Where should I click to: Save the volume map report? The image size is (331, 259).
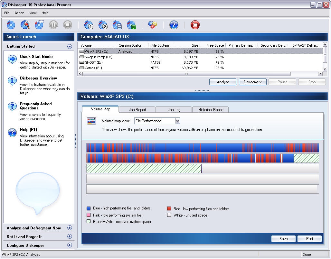point(283,238)
